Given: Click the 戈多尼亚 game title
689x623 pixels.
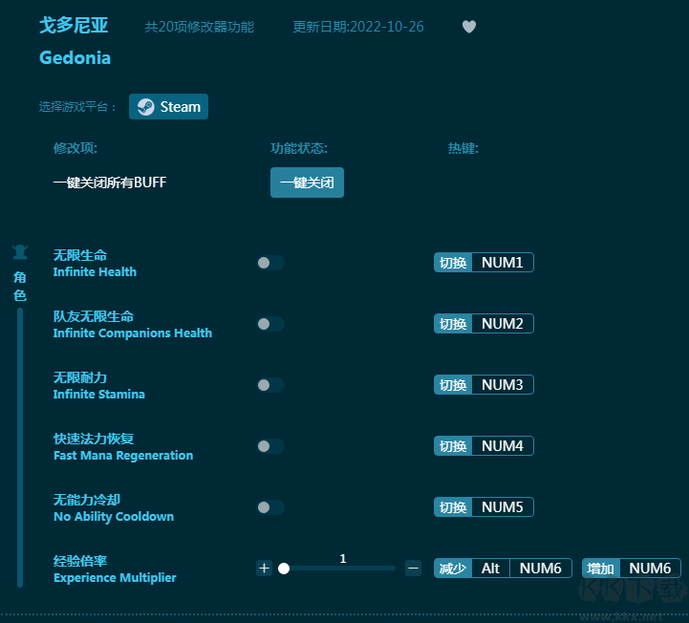Looking at the screenshot, I should point(74,26).
